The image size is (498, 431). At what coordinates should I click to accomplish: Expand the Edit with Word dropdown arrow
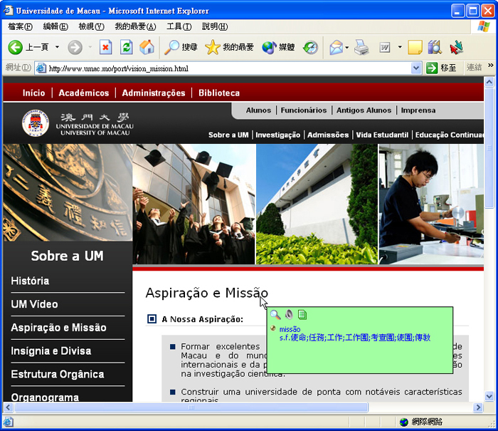(x=400, y=47)
